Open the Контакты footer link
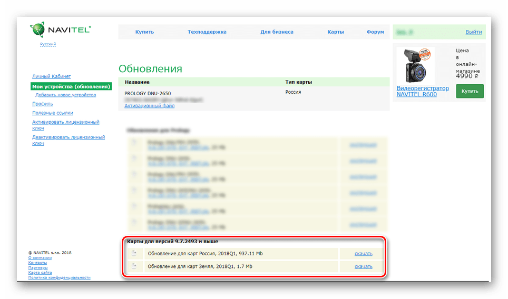Viewport: 508px width, 299px height. [x=37, y=263]
